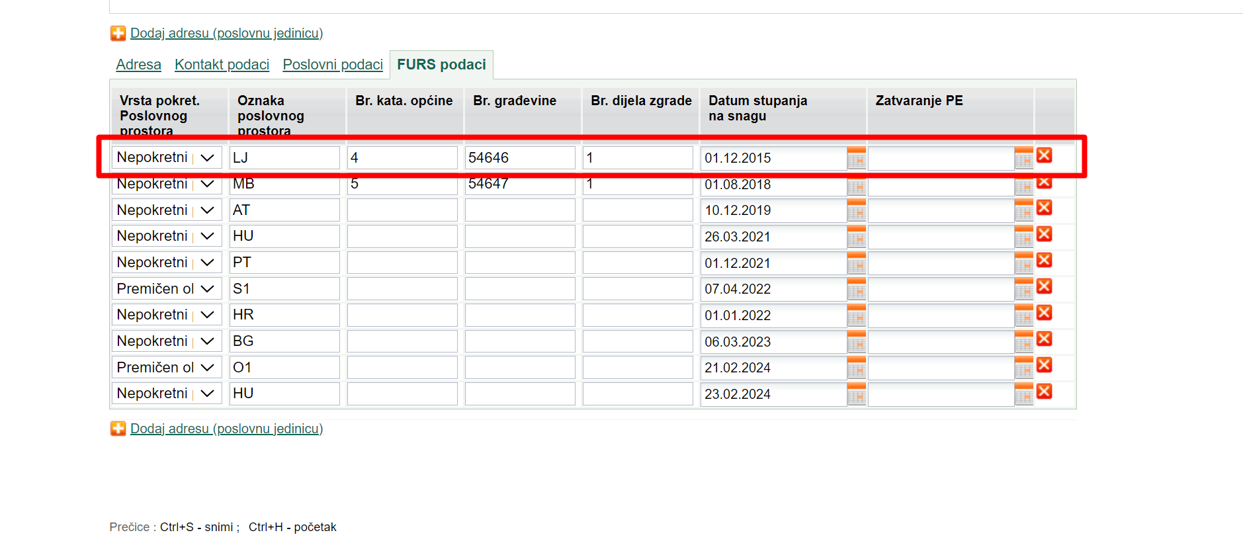Open type dropdown in row dated 26.03.2021
1243x545 pixels.
click(167, 236)
